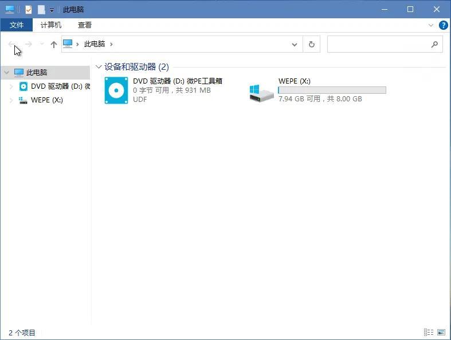This screenshot has width=451, height=340.
Task: Expand WEPE (X:) in the navigation tree
Action: 11,100
